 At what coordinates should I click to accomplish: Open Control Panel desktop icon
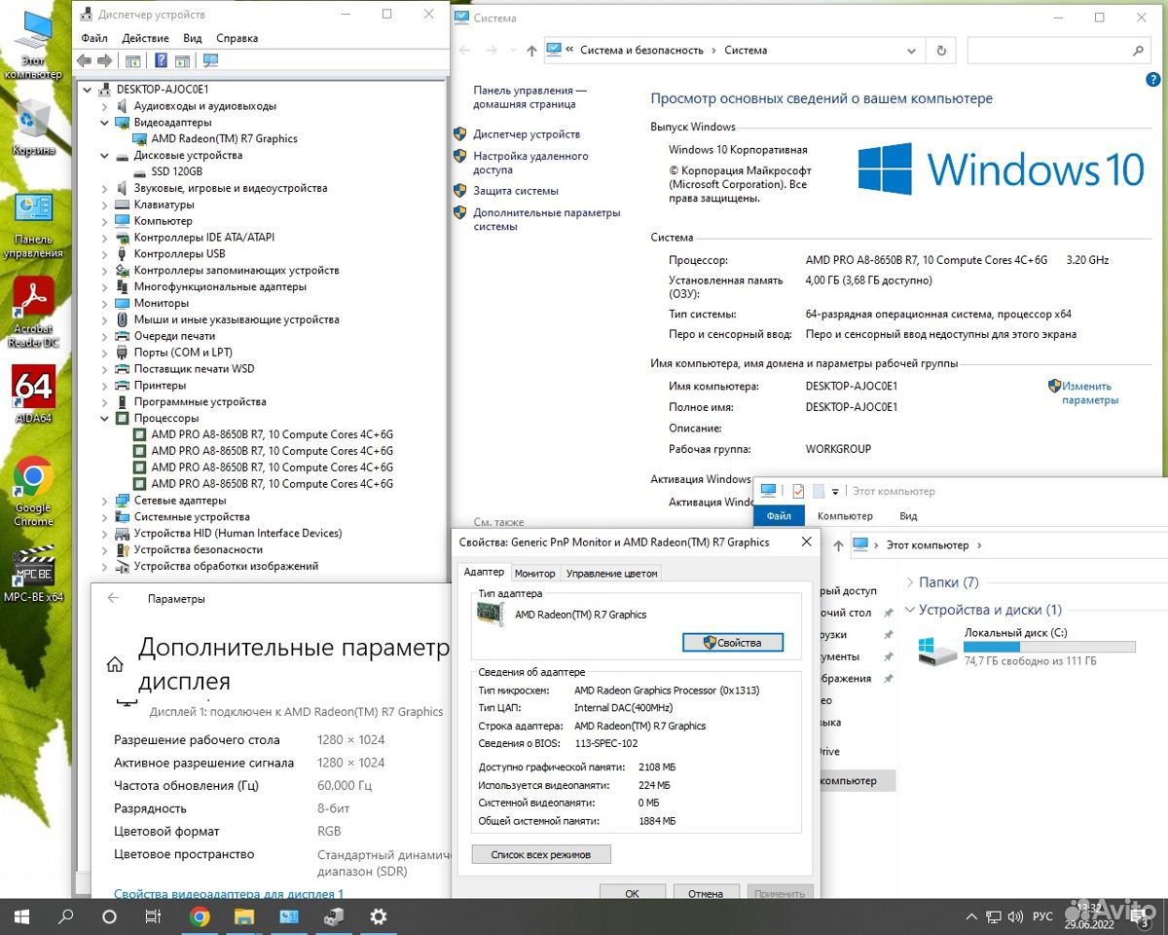pos(33,224)
